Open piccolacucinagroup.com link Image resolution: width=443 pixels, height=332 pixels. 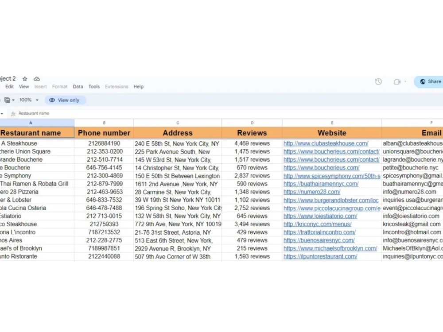tap(332, 208)
